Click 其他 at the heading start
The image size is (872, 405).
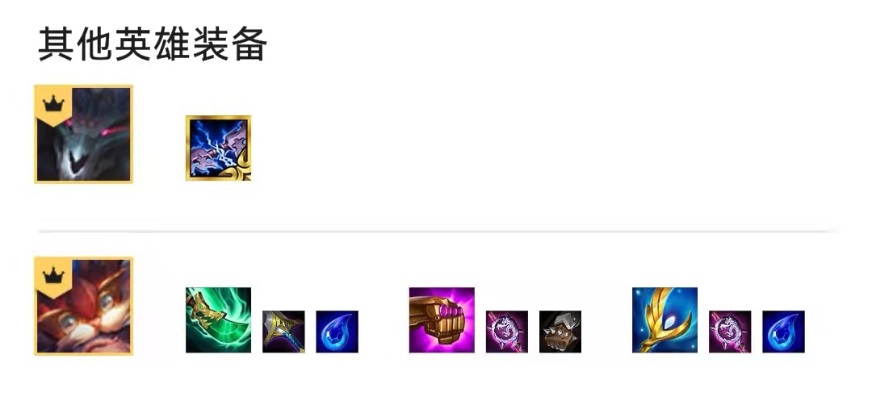tap(76, 44)
